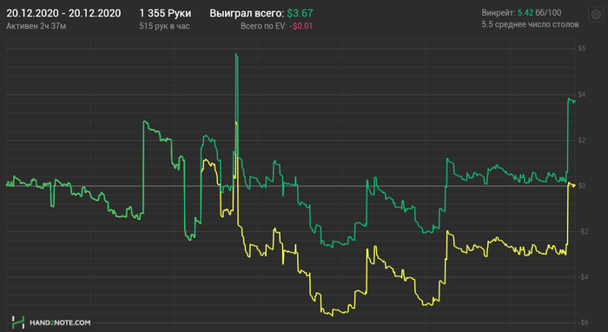Viewport: 608px width, 332px height.
Task: Click the -$4 axis label
Action: [583, 277]
